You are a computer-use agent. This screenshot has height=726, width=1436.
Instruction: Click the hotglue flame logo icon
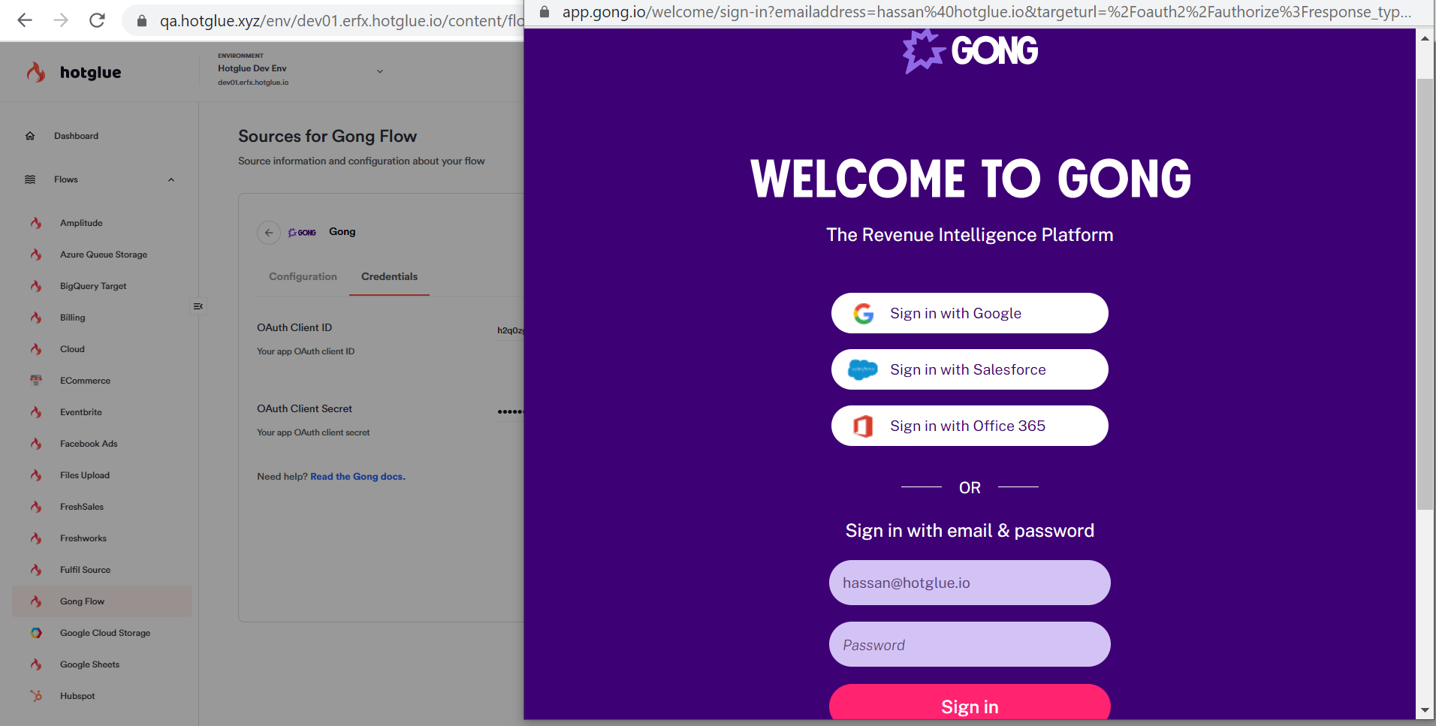click(36, 72)
